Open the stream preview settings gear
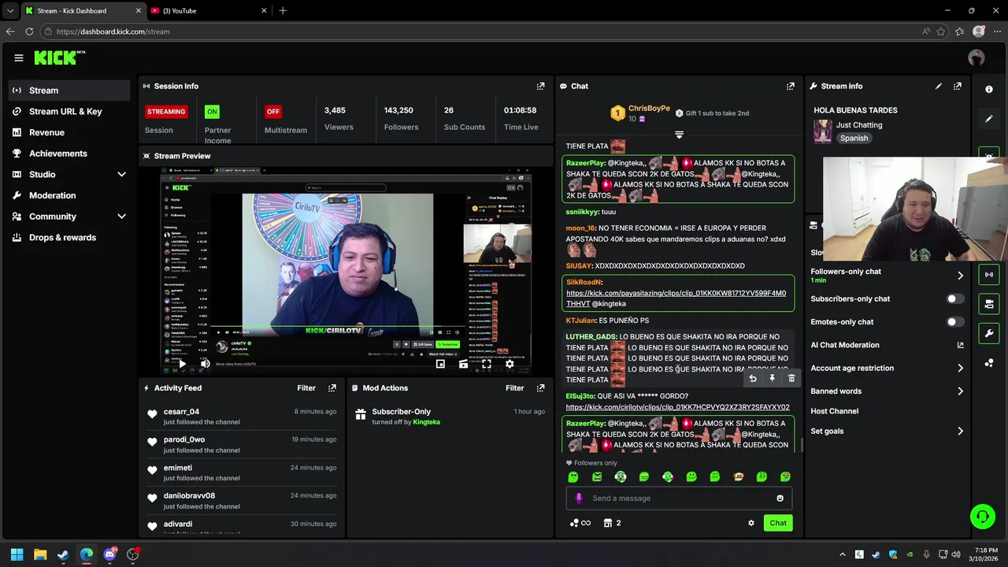Image resolution: width=1008 pixels, height=567 pixels. [510, 364]
